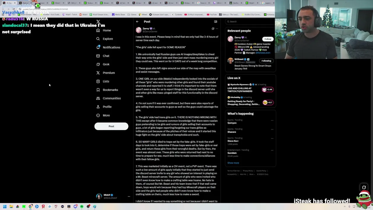This screenshot has width=373, height=210.
Task: Open the Steve Kerr trending topic
Action: (233, 141)
